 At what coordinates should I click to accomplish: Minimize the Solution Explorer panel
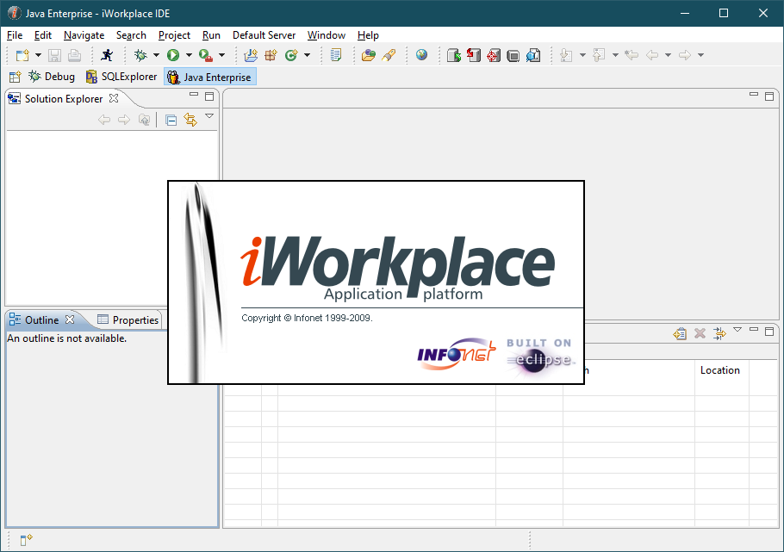[194, 94]
